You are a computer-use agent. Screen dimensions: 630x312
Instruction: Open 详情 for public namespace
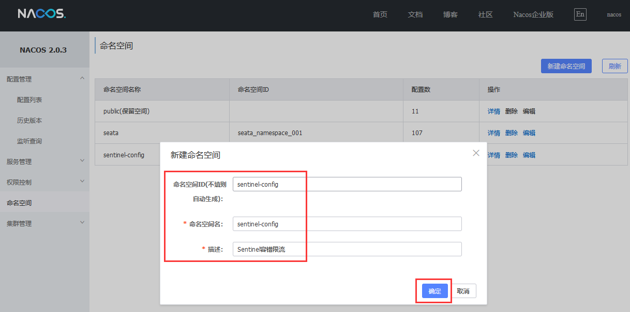point(493,111)
